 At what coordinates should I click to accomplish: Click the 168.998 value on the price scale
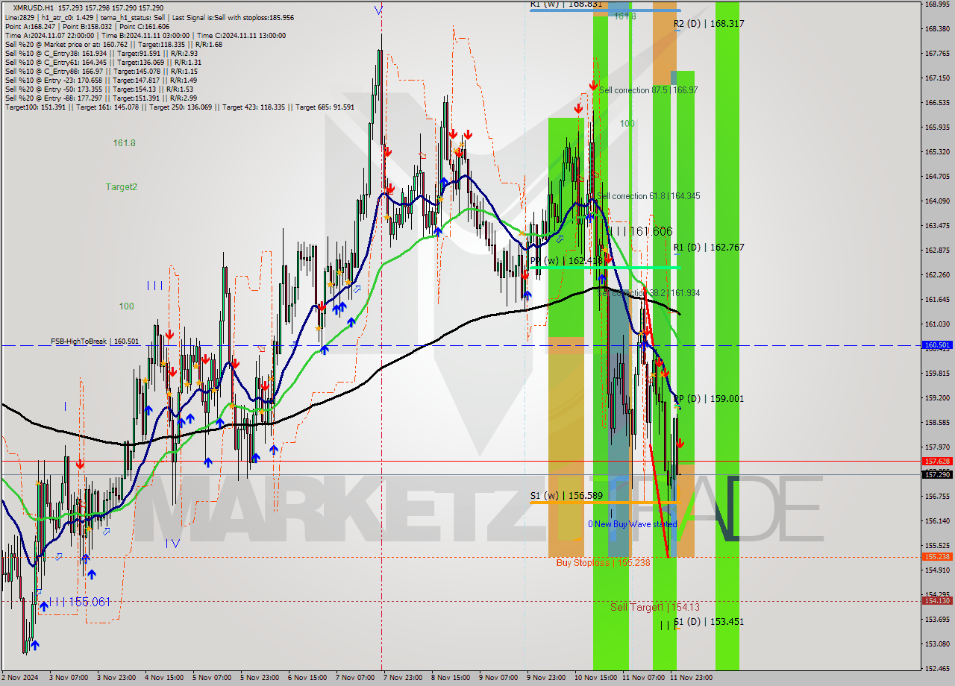coord(937,4)
